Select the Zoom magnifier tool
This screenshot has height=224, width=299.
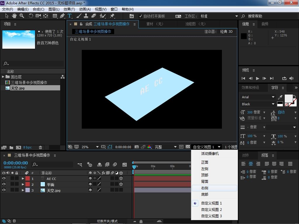tap(22, 16)
